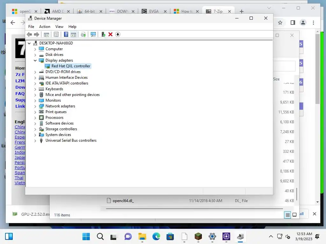Screen dimensions: 326x244
Task: Open the Help menu
Action: coord(72,27)
